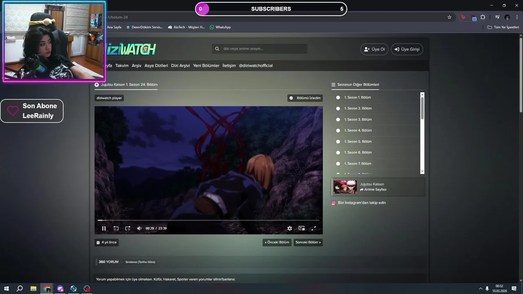The image size is (523, 294).
Task: Open Chrome media controls icon
Action: tap(497, 17)
